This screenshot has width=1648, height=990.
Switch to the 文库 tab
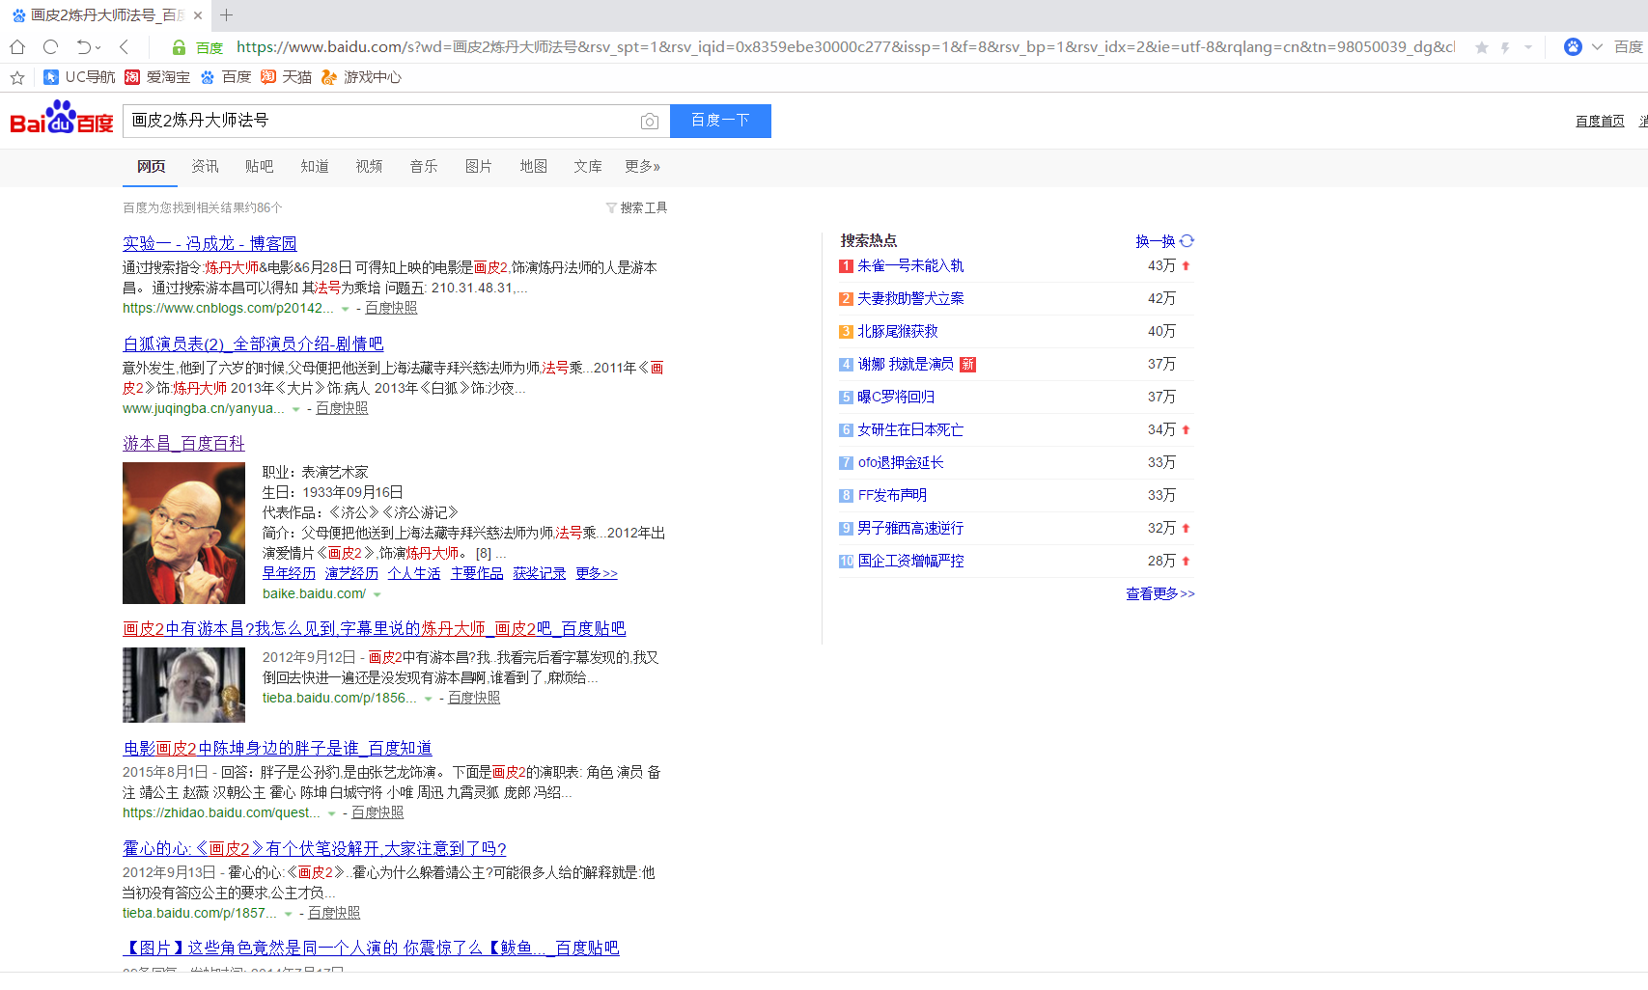pyautogui.click(x=588, y=167)
